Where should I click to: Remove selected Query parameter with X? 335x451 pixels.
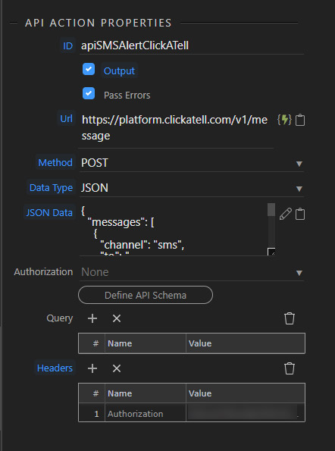[x=117, y=318]
